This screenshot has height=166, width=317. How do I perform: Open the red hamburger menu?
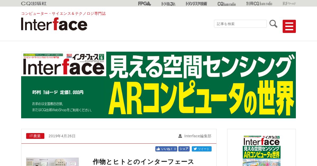click(x=289, y=26)
